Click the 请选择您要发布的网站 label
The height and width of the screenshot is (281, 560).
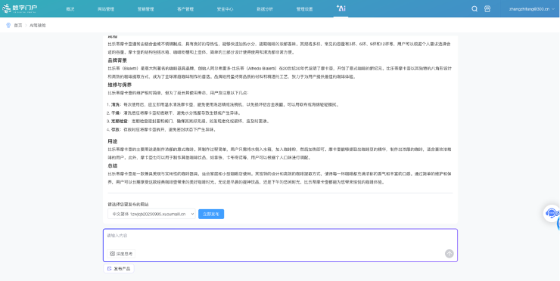(128, 205)
